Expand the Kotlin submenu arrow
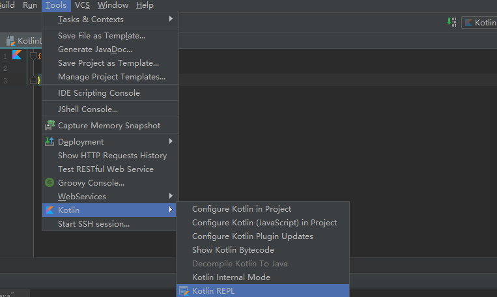The image size is (497, 297). click(171, 210)
